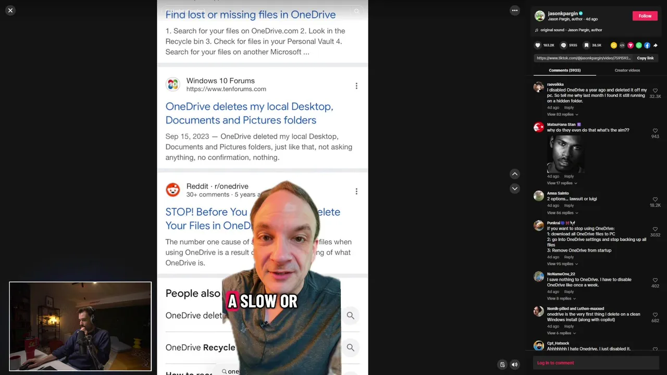Screen dimensions: 667x375
Task: Switch to the Creator videos tab
Action: click(627, 70)
